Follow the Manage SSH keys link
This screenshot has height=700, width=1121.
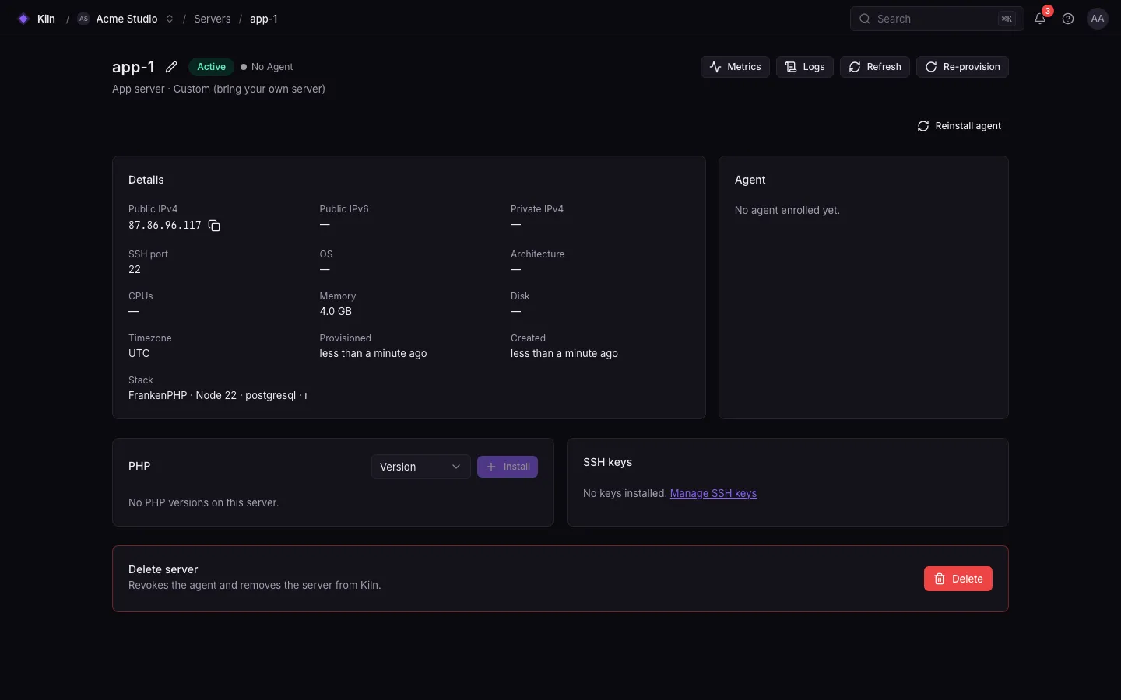[x=713, y=493]
